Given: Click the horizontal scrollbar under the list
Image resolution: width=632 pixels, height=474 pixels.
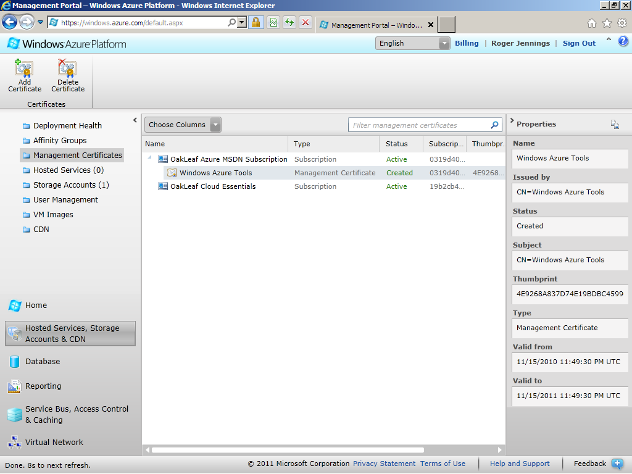Looking at the screenshot, I should point(288,450).
